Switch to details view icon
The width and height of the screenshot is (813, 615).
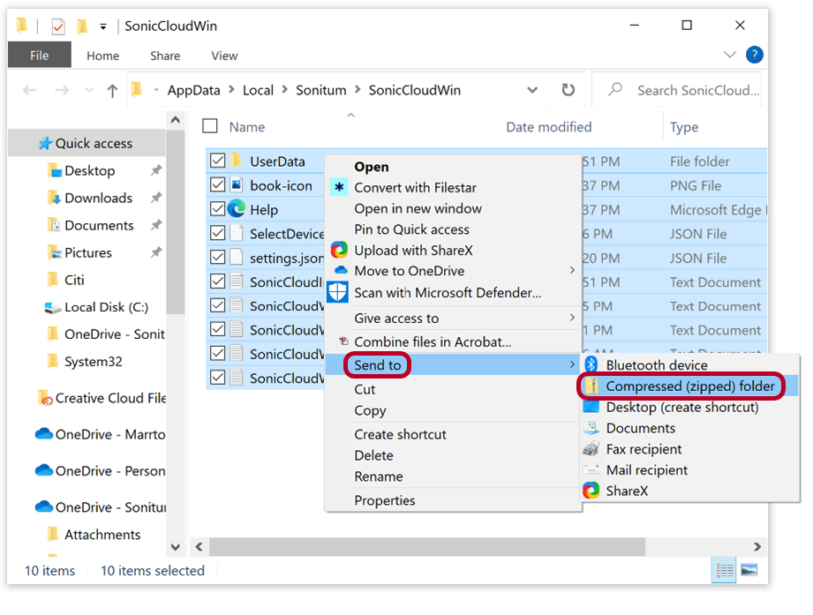tap(725, 570)
